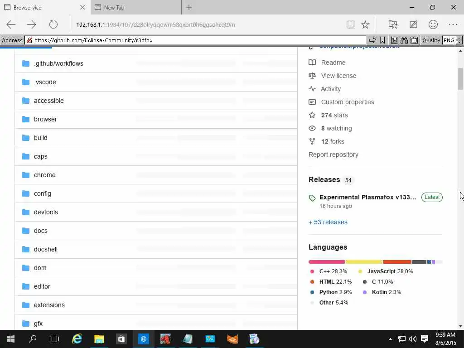Open the Activity link

pos(331,89)
